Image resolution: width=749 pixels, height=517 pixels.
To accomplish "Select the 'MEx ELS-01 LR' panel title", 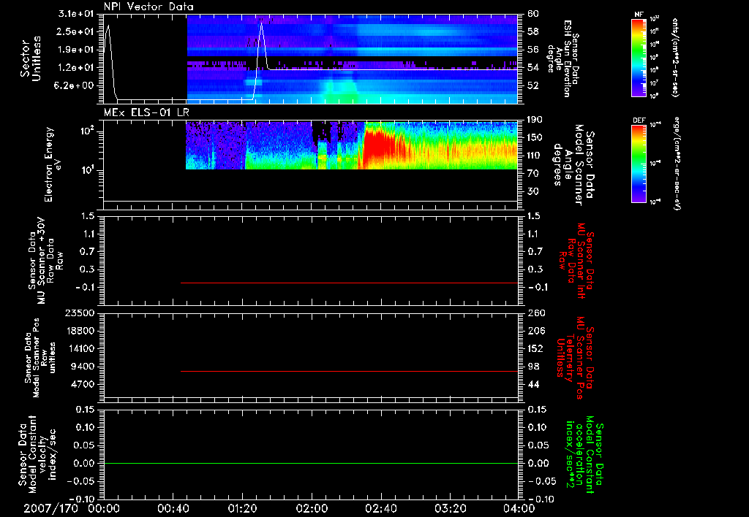I will pos(146,112).
